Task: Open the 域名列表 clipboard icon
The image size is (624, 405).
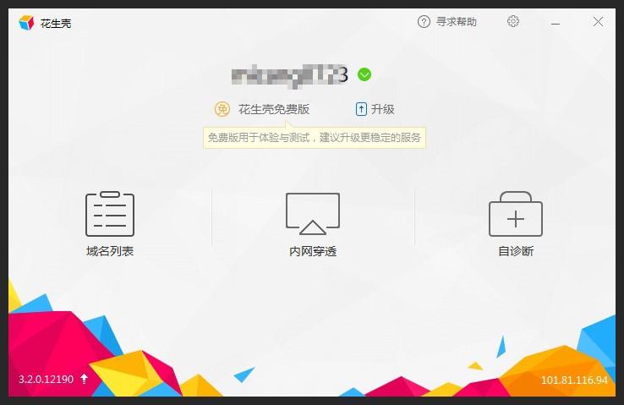Action: [x=110, y=214]
